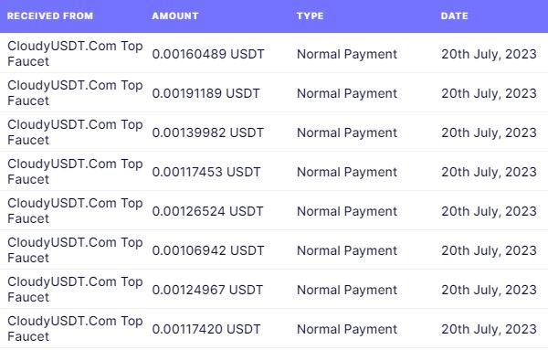Click Normal Payment in the 0.00117453 row
Viewport: 548px width, 350px height.
tap(347, 172)
